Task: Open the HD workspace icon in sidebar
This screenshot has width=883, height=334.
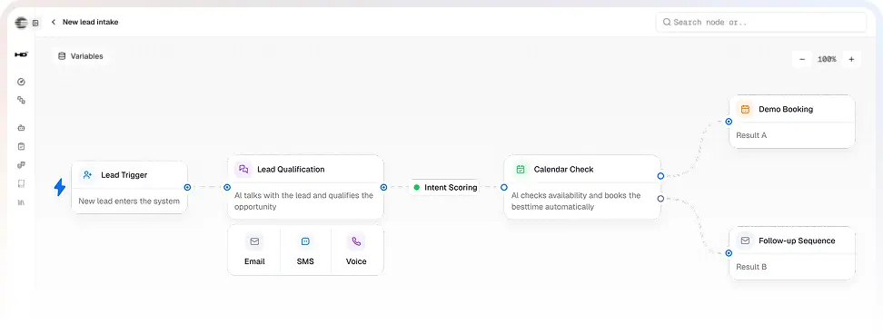Action: (x=22, y=54)
